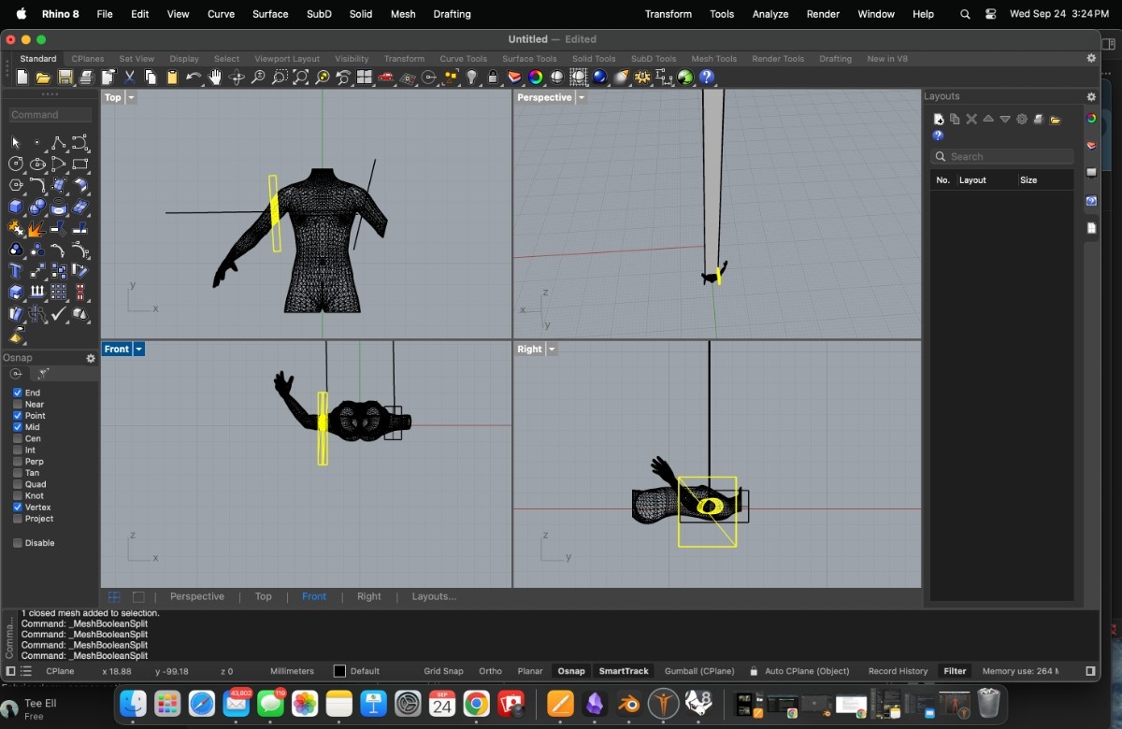Viewport: 1122px width, 729px height.
Task: Choose the Circle tool in left sidebar
Action: pos(16,164)
